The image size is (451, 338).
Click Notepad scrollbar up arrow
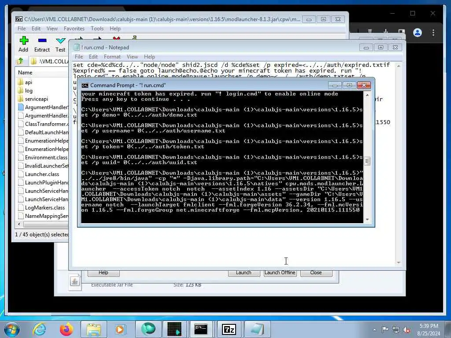point(398,66)
